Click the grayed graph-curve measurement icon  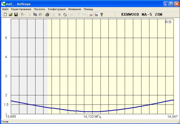pos(54,15)
